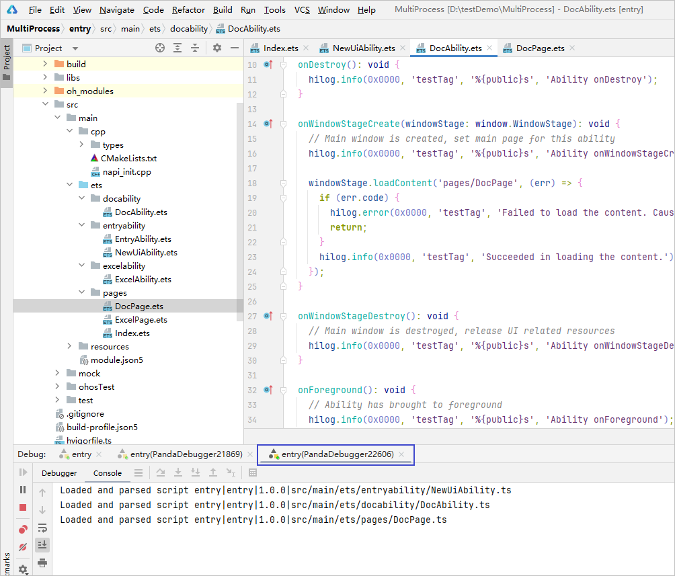
Task: Select ExcelPage.ets in the project tree
Action: point(141,320)
